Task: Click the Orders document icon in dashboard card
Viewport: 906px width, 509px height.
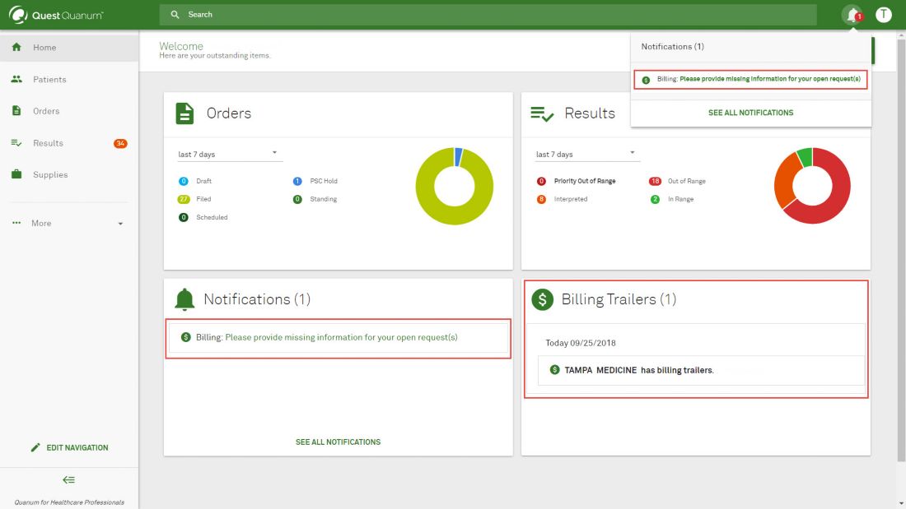Action: (185, 113)
